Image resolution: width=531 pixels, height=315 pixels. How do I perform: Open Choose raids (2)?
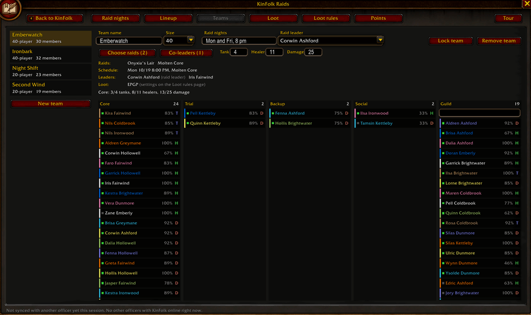[127, 53]
